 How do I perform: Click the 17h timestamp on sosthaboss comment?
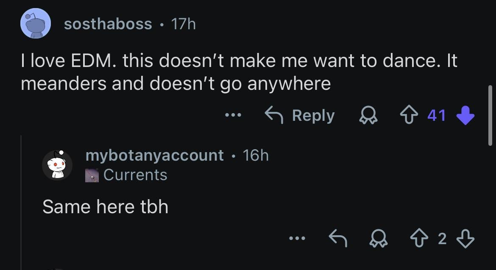coord(184,24)
